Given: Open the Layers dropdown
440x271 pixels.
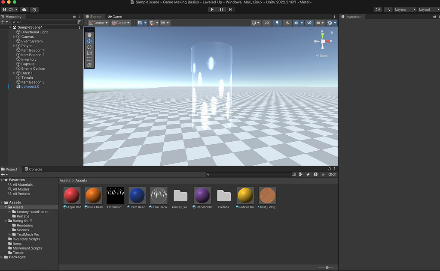Looking at the screenshot, I should (404, 9).
